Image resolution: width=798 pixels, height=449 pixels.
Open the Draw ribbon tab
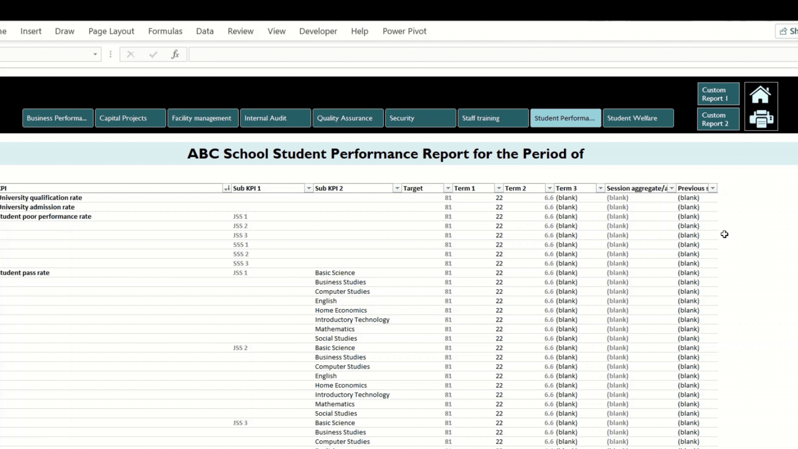(x=64, y=31)
